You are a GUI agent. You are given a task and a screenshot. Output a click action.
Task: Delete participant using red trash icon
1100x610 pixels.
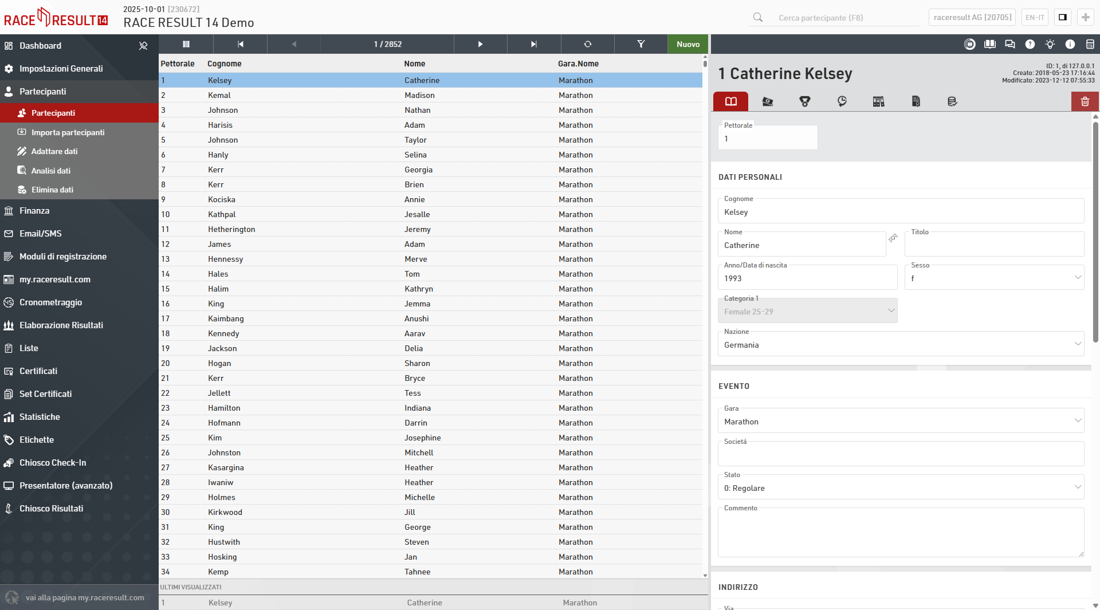1085,101
